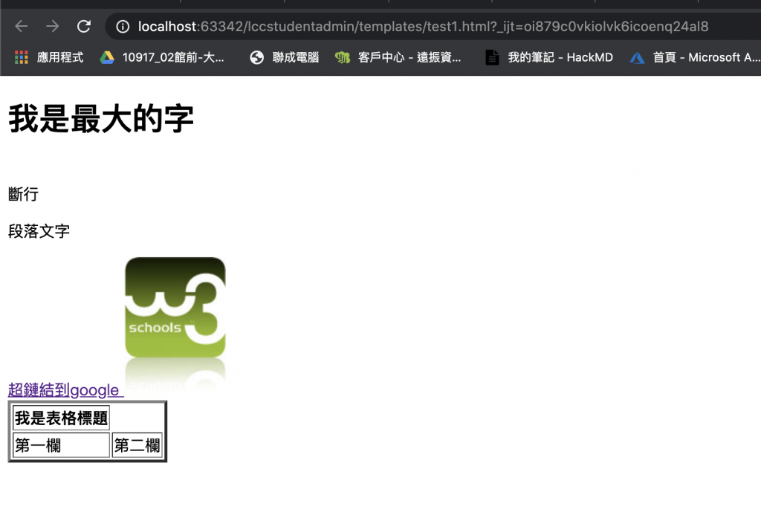Open 首頁 - Microsoft A... bookmark
The width and height of the screenshot is (761, 521).
pyautogui.click(x=707, y=57)
